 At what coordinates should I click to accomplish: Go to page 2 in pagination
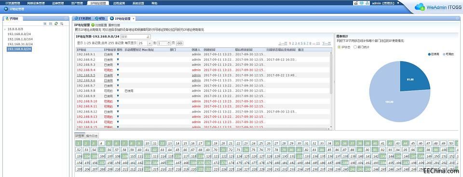point(293,43)
